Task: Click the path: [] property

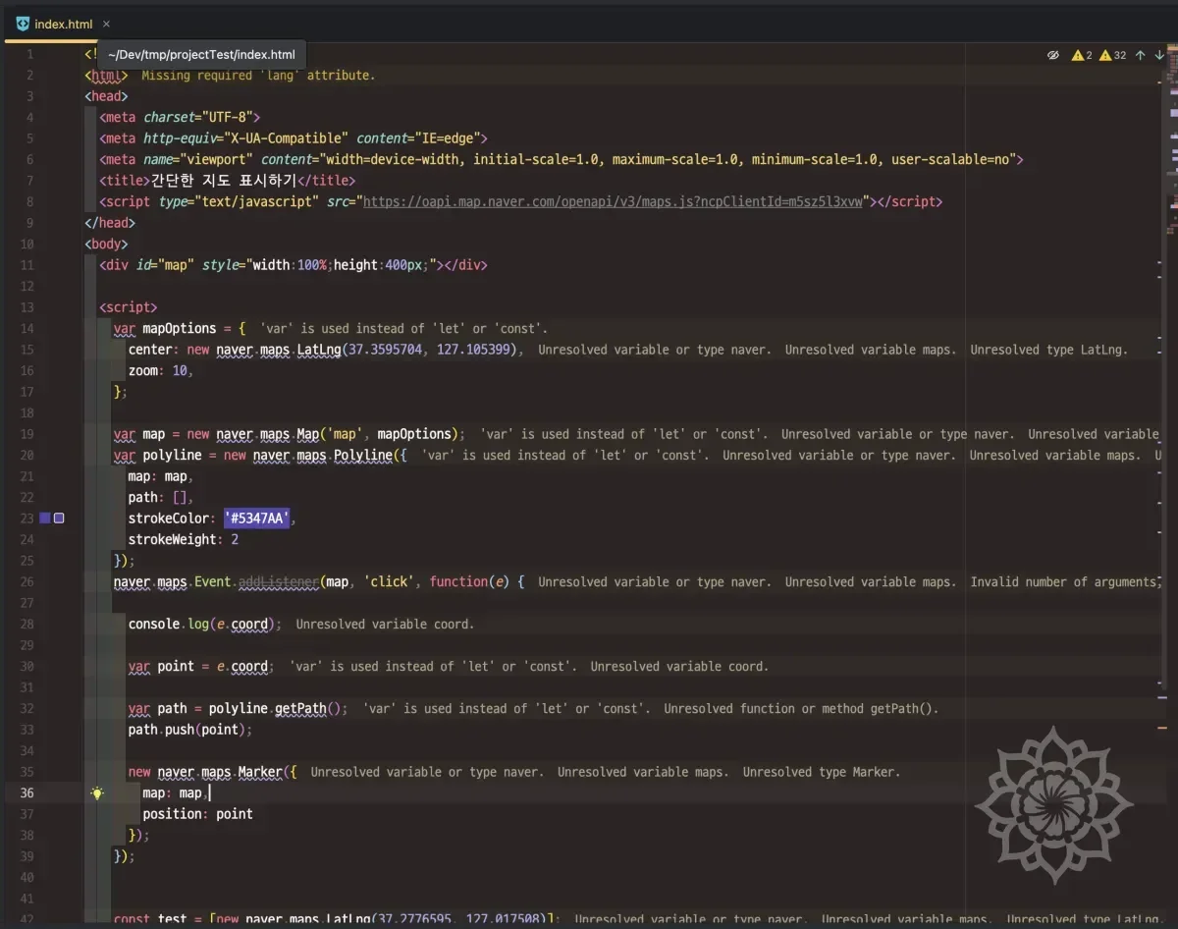Action: [161, 497]
